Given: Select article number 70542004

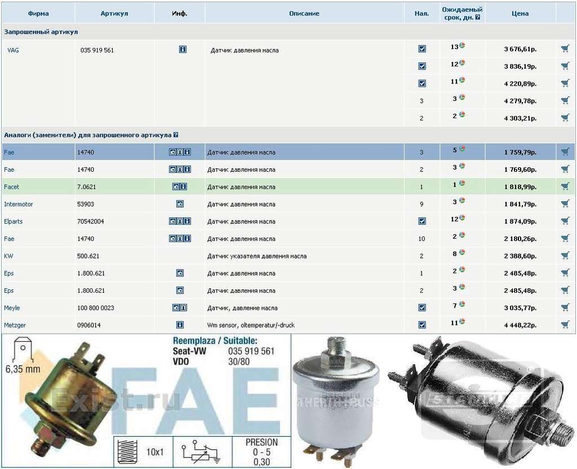Looking at the screenshot, I should click(91, 221).
